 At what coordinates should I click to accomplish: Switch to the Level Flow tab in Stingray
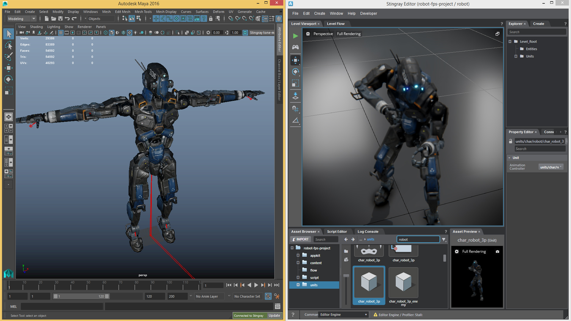336,23
